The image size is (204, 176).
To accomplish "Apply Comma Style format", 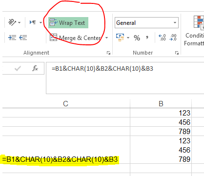I will 147,38.
